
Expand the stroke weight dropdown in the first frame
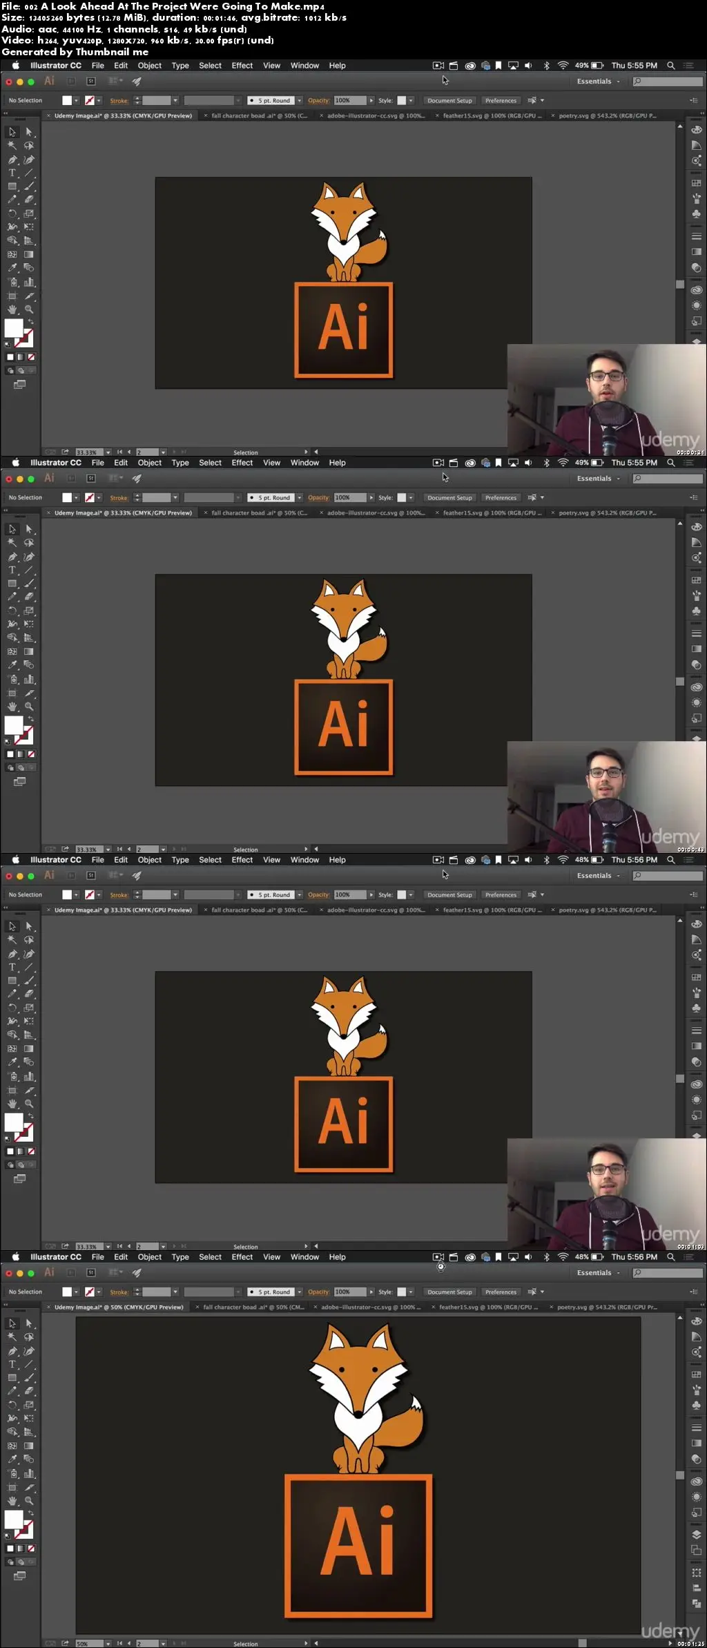click(175, 101)
